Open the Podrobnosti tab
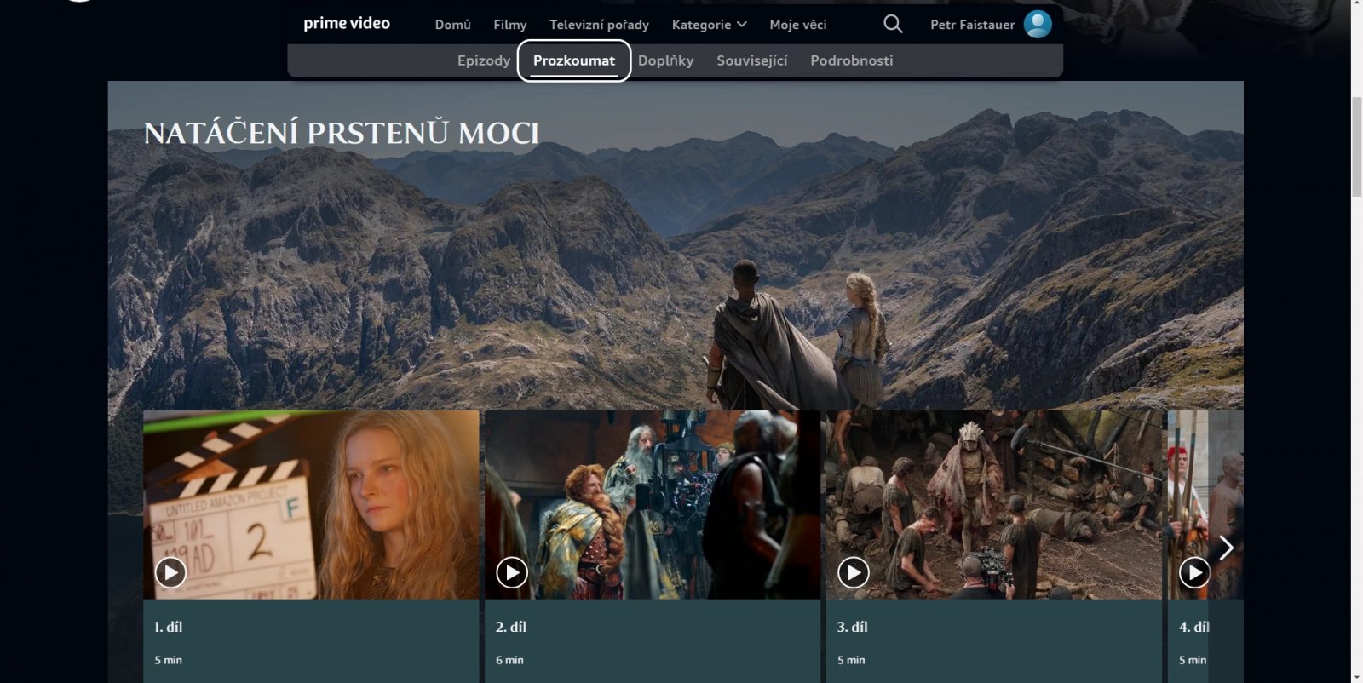 point(852,60)
